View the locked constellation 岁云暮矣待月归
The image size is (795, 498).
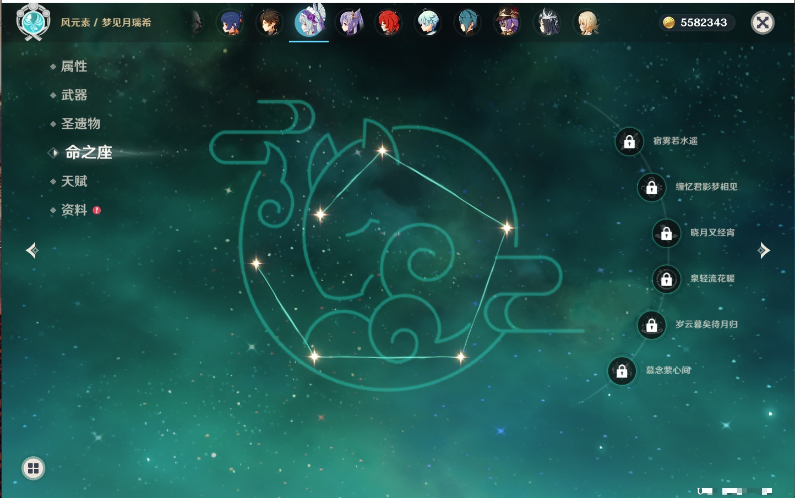tap(652, 325)
